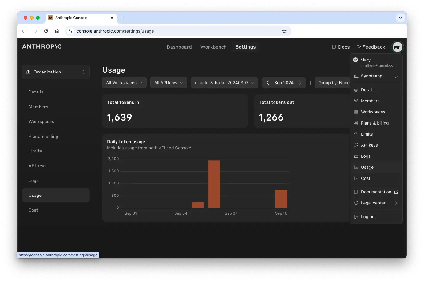Open the Organization selector dropdown

tap(56, 72)
